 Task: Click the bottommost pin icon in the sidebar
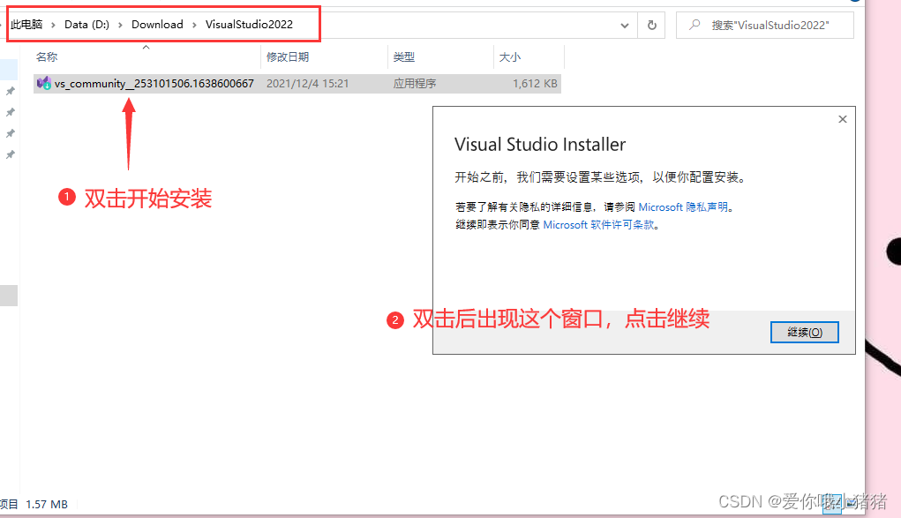[11, 154]
